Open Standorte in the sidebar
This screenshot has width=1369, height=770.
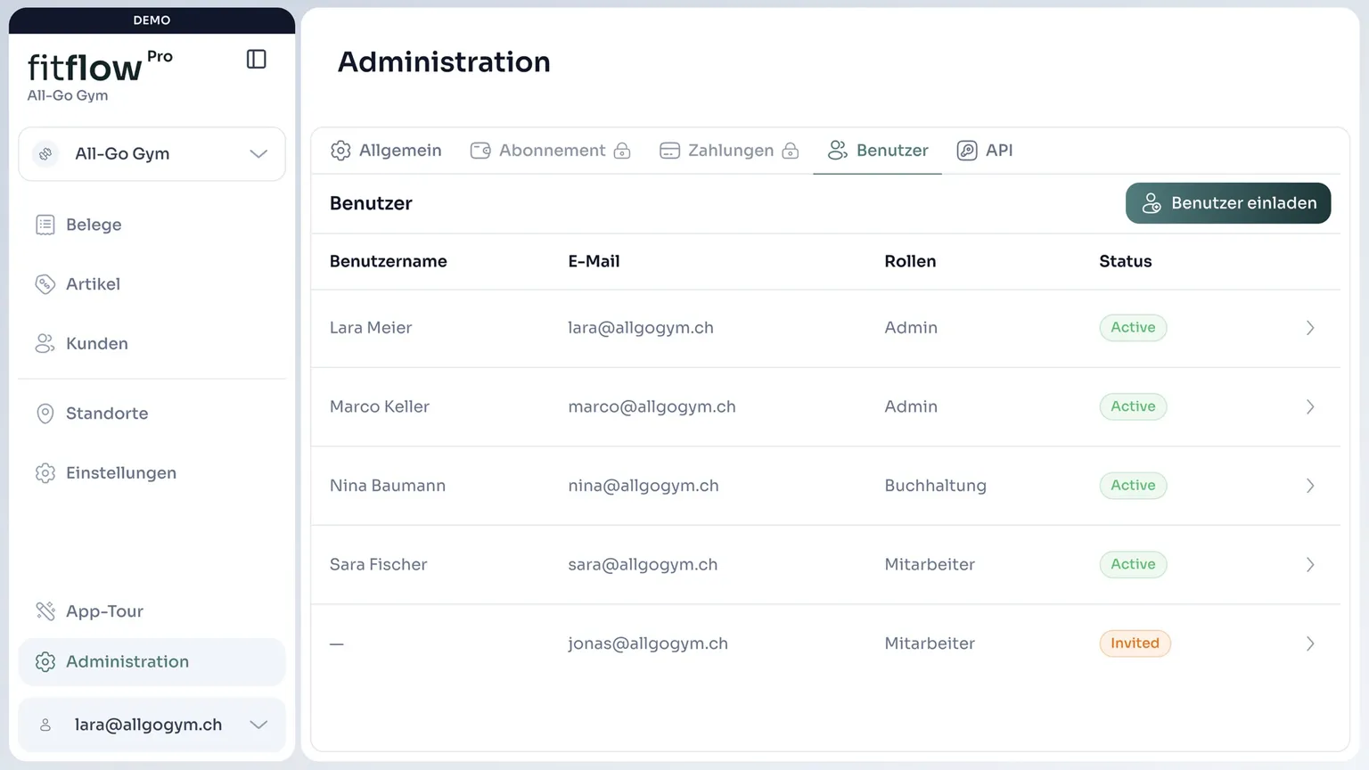(x=152, y=414)
